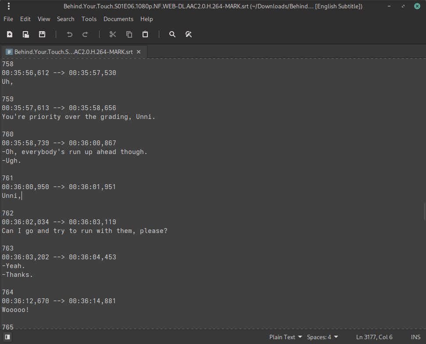Click timestamp 00:35:56,612 line

pyautogui.click(x=59, y=72)
